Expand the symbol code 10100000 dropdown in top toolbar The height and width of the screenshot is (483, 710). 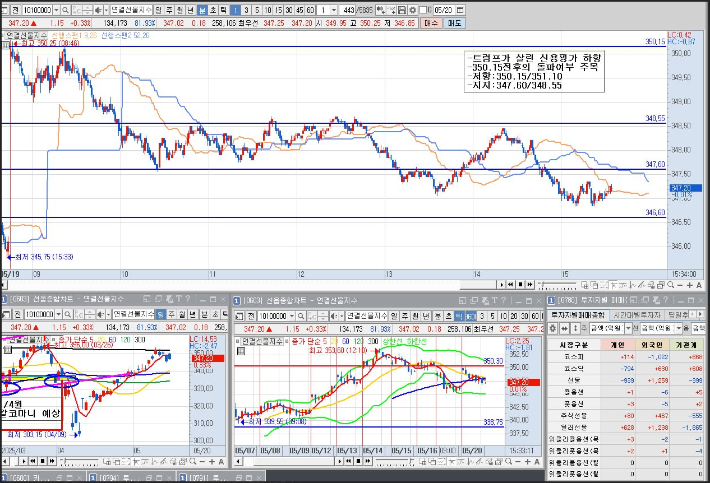point(56,10)
